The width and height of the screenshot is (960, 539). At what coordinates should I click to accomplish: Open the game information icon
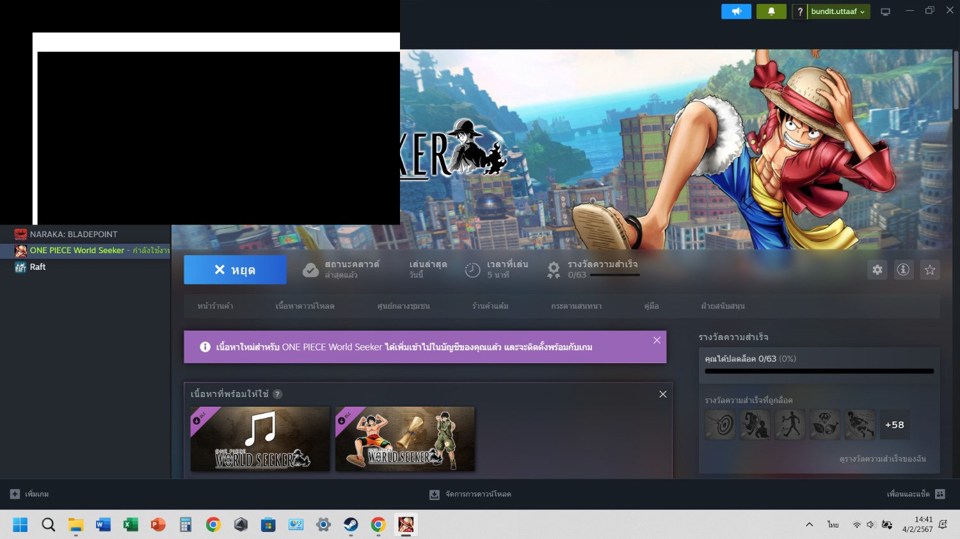click(903, 270)
